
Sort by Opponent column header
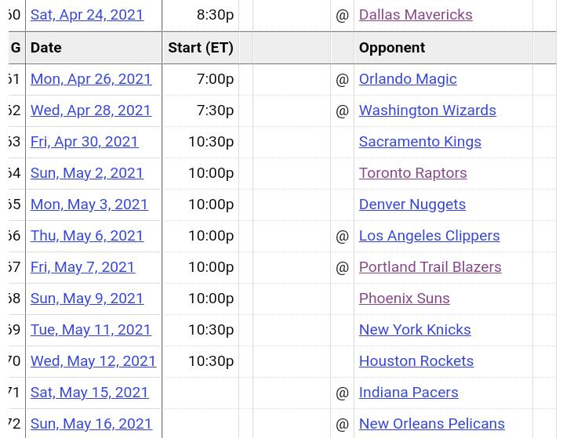pyautogui.click(x=391, y=48)
